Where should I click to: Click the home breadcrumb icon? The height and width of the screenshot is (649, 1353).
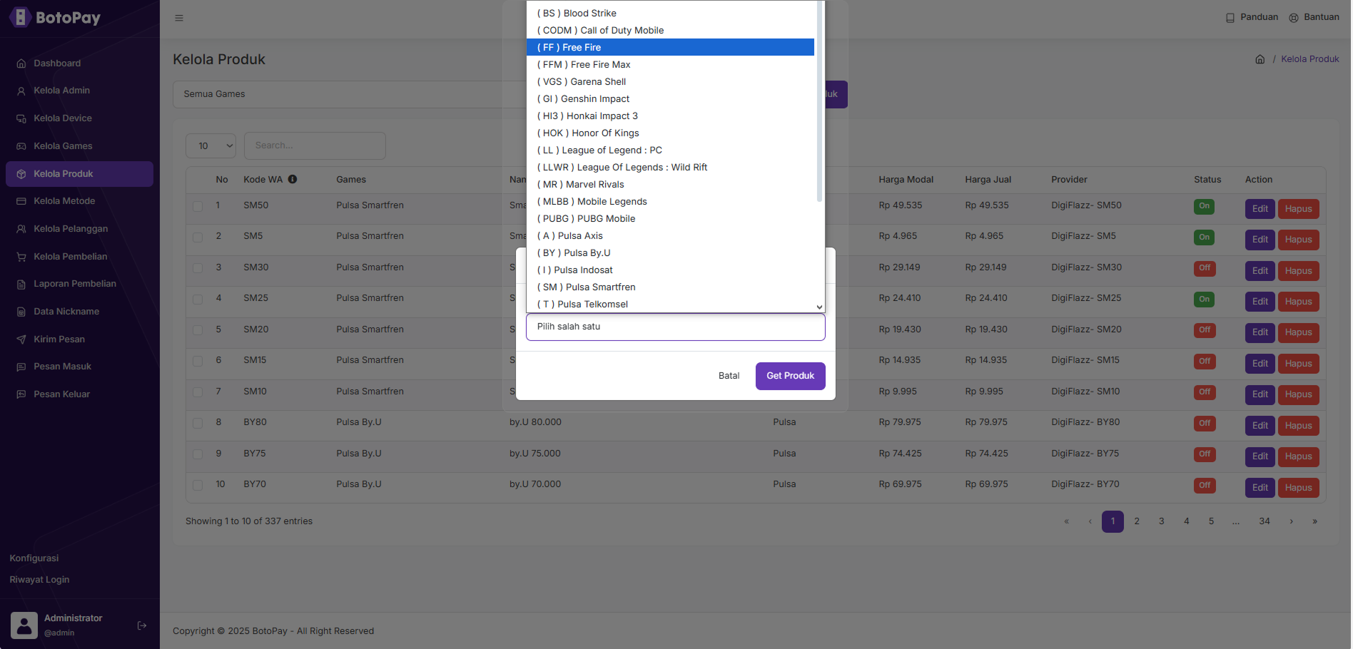(x=1260, y=59)
